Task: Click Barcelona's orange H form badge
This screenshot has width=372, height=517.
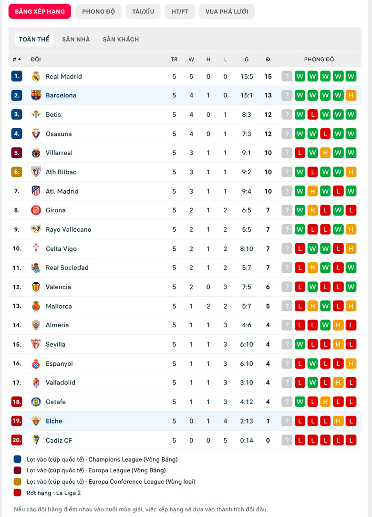Action: (351, 95)
